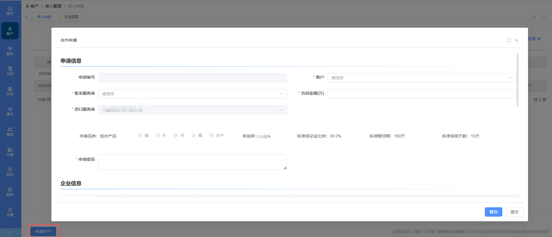Toggle the 水产 category checkbox

click(x=211, y=135)
